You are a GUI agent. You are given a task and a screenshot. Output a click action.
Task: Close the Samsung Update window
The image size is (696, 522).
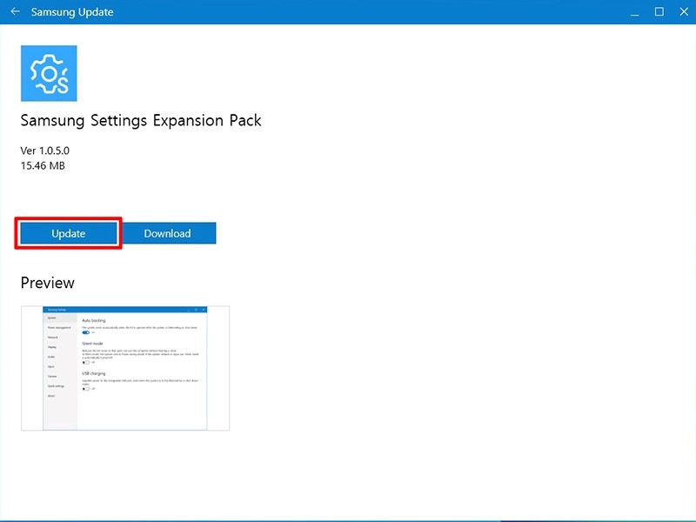[x=684, y=12]
